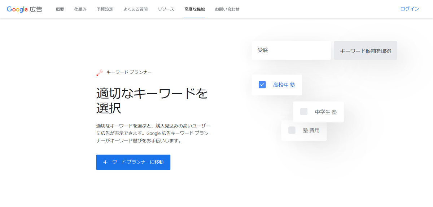Go to 予算設定 in the navigation
Image resolution: width=433 pixels, height=207 pixels.
pyautogui.click(x=105, y=9)
